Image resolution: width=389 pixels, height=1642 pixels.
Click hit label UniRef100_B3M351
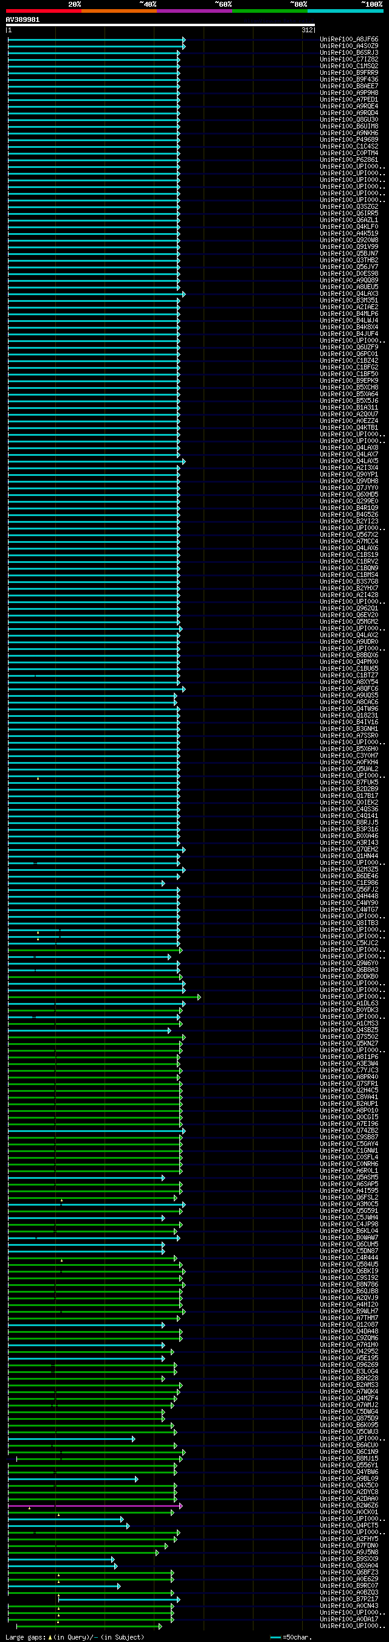(349, 300)
